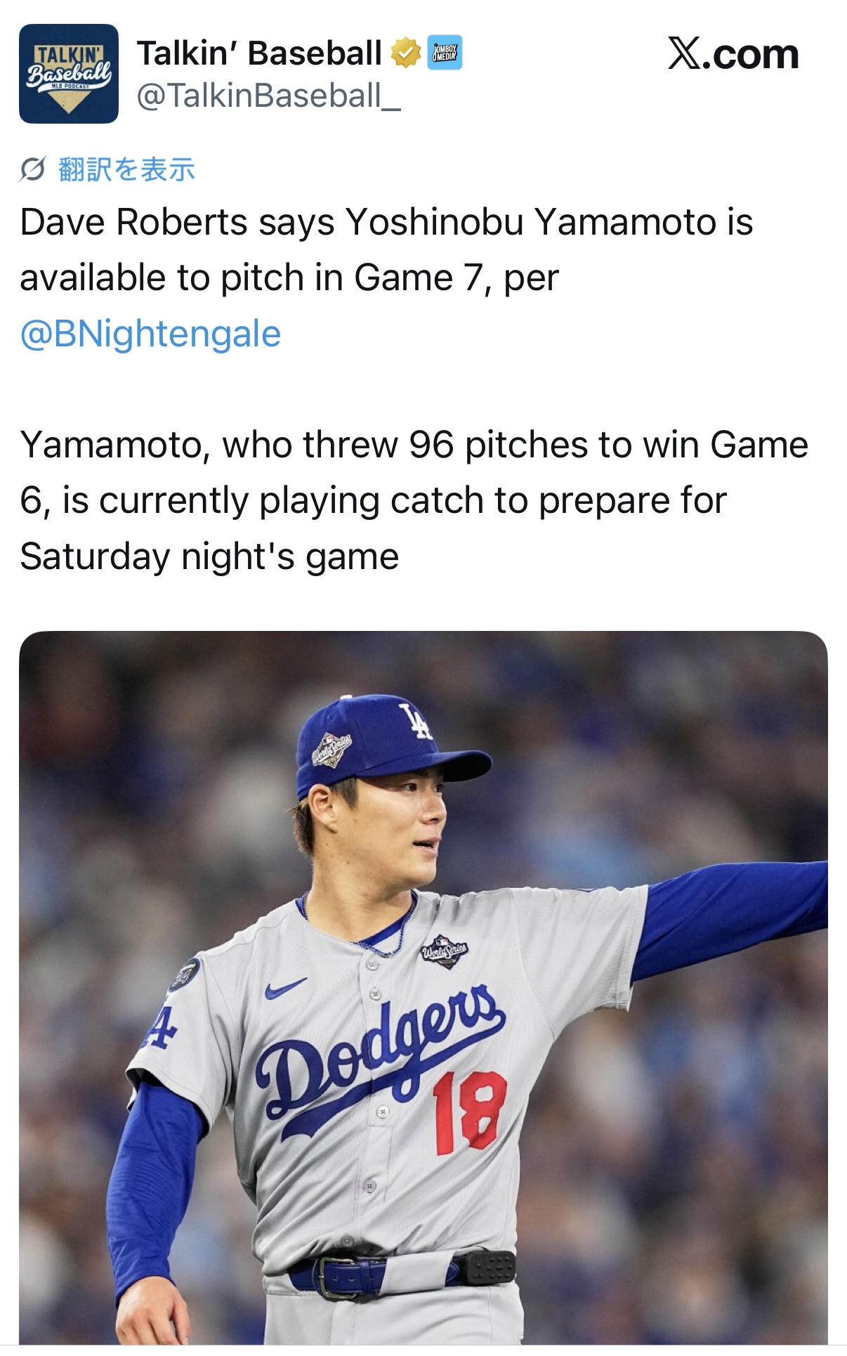The height and width of the screenshot is (1356, 847).
Task: Click the 34 patch on the jersey sleeve
Action: click(185, 974)
